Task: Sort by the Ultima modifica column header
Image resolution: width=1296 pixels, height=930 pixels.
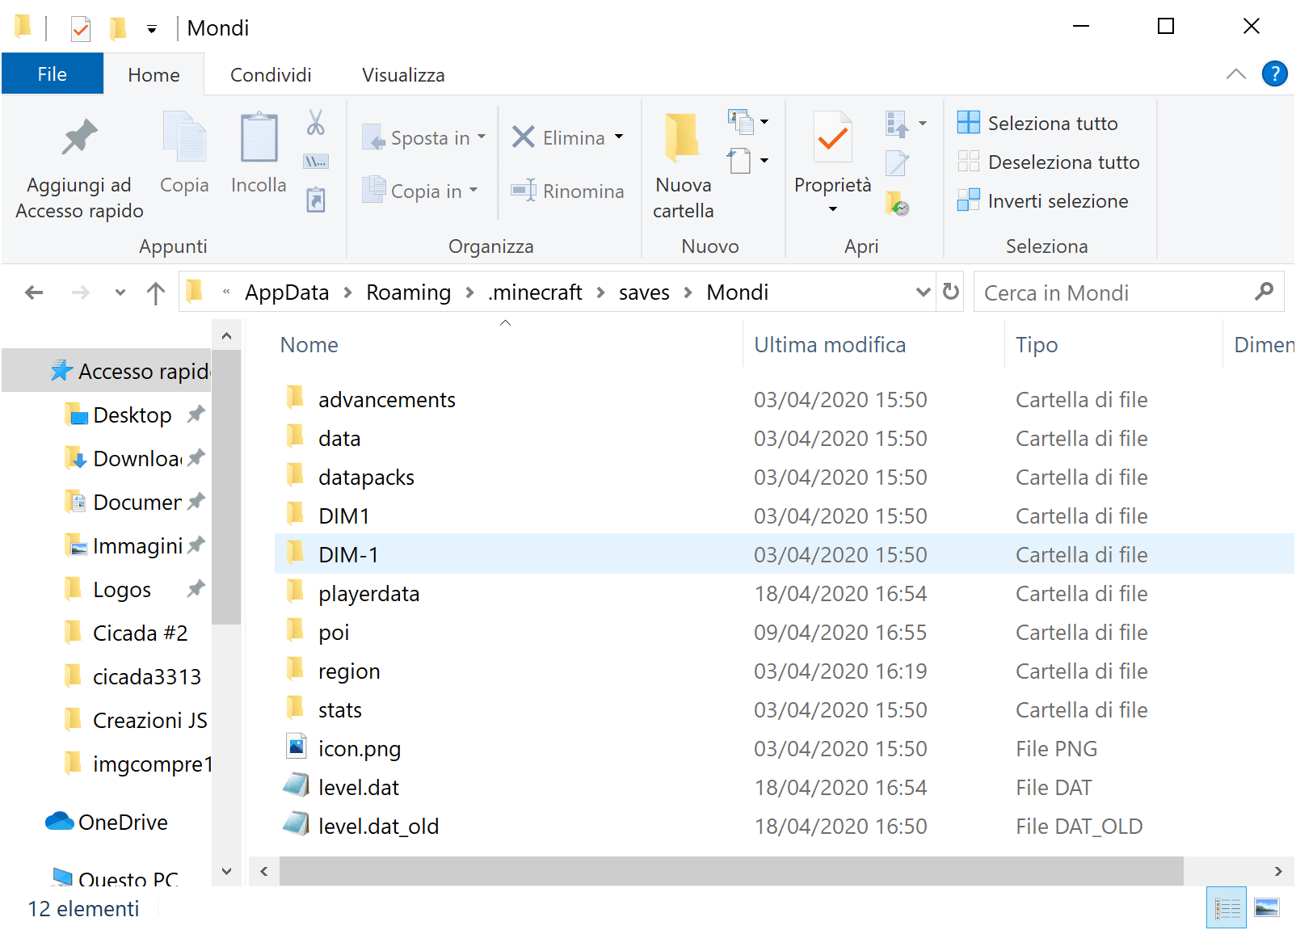Action: tap(830, 345)
